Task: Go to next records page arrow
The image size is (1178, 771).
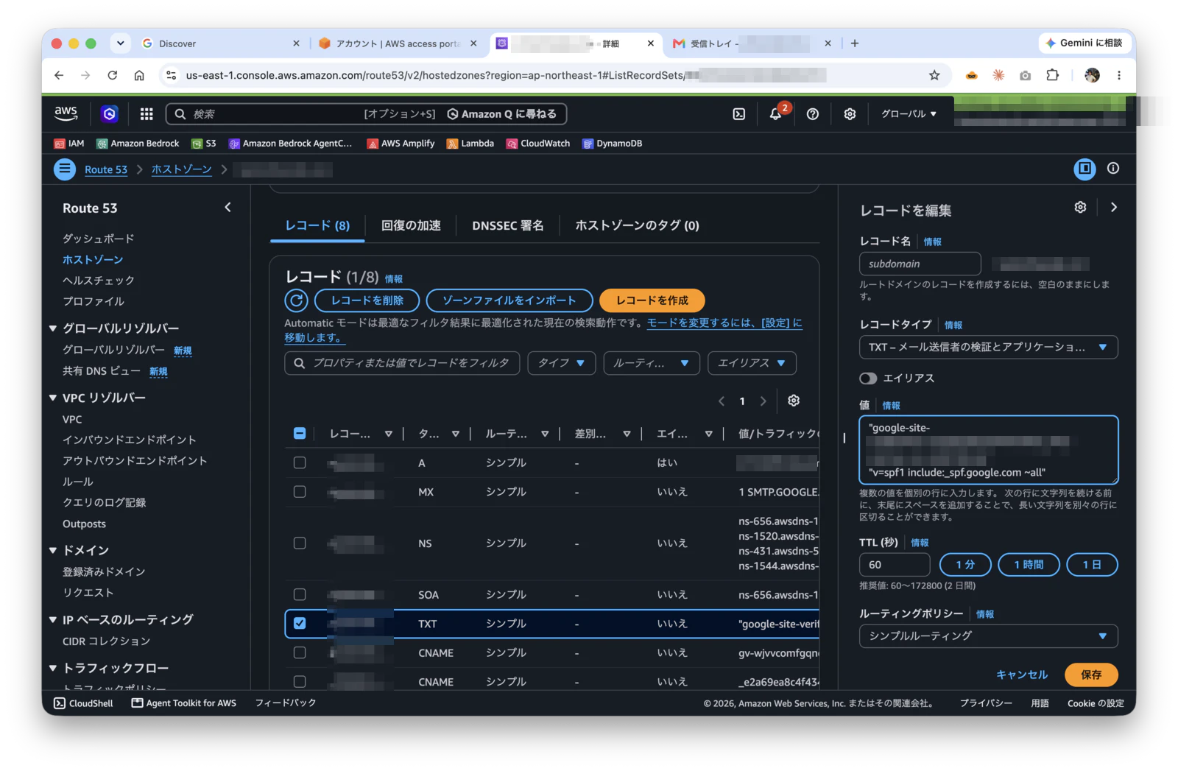Action: pyautogui.click(x=763, y=401)
